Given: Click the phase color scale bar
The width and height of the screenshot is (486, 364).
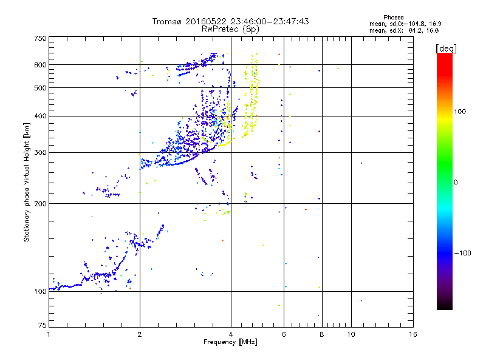Looking at the screenshot, I should tap(445, 181).
